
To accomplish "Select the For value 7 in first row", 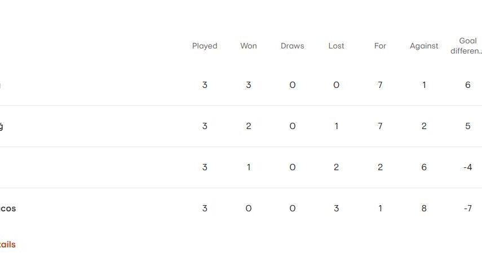I will [380, 85].
